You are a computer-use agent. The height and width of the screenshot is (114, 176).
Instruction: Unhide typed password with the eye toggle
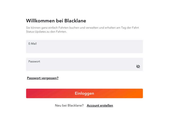pos(138,66)
